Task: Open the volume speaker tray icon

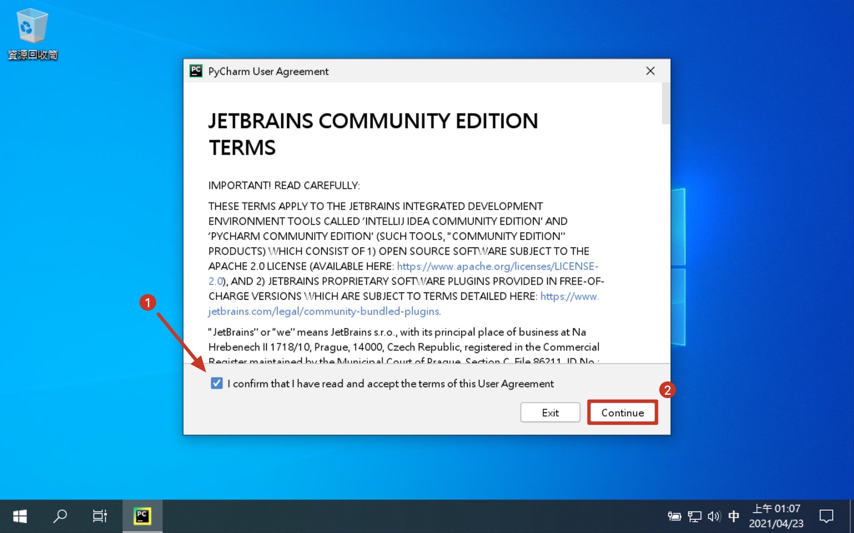Action: pos(714,516)
